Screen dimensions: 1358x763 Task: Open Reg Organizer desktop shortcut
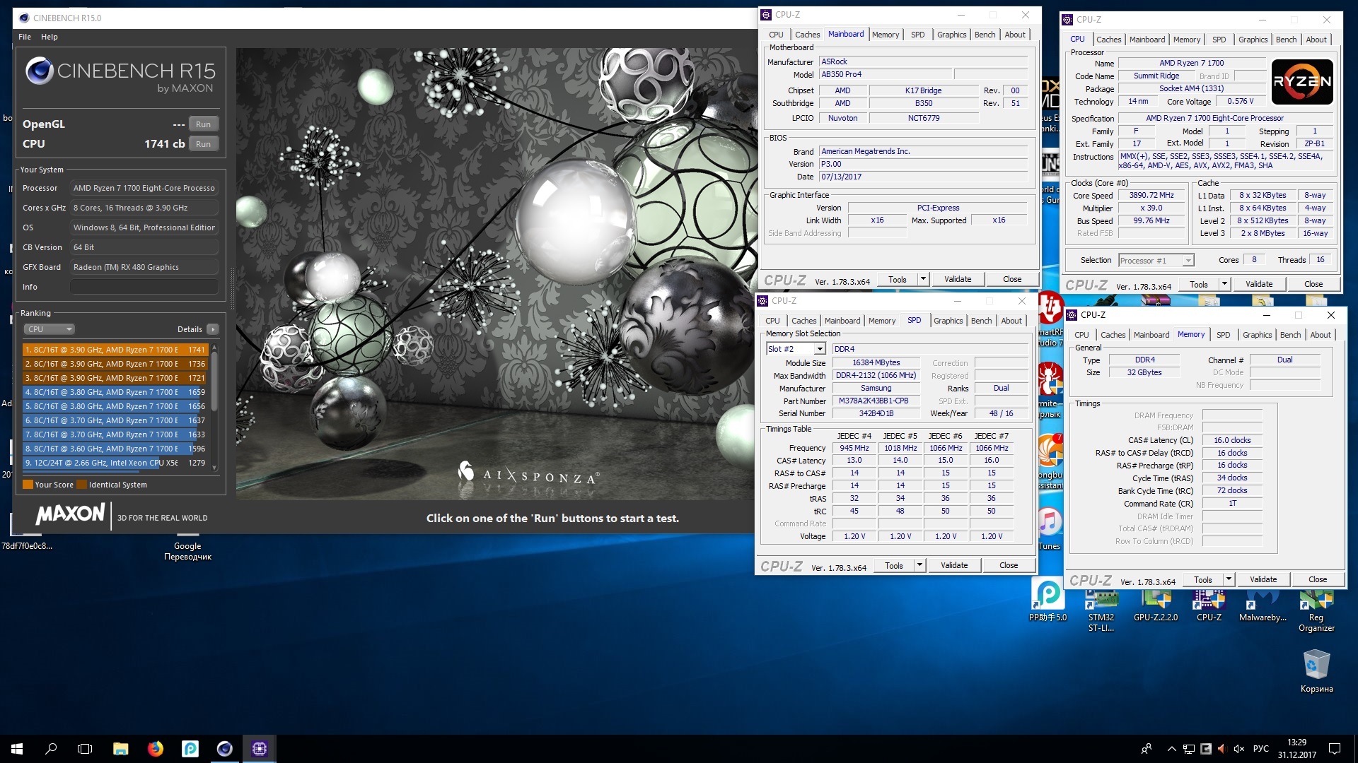pyautogui.click(x=1316, y=610)
